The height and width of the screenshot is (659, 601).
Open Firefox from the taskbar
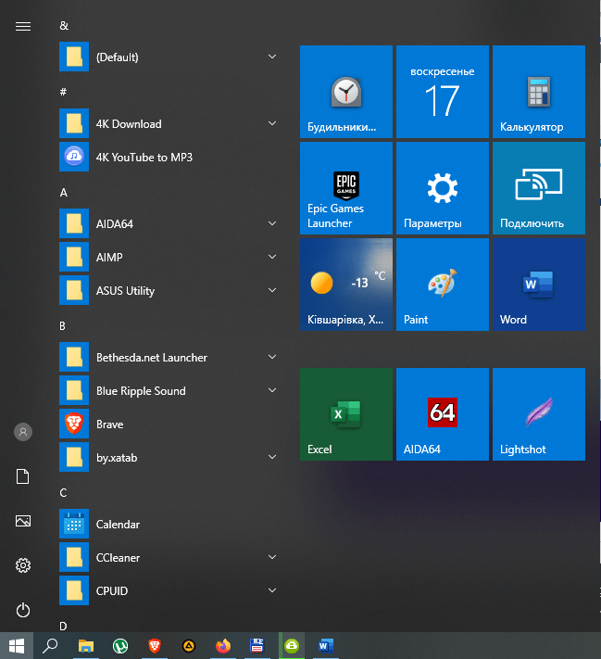point(223,645)
